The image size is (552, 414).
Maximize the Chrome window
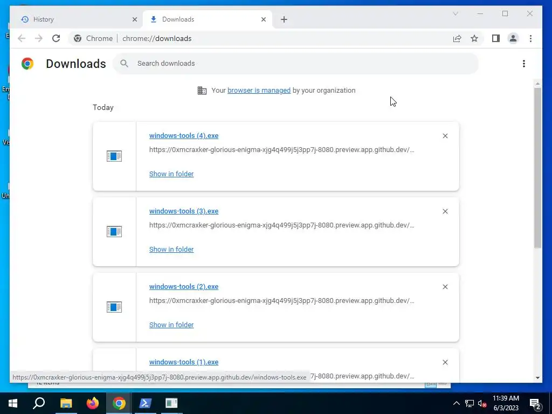[x=505, y=13]
